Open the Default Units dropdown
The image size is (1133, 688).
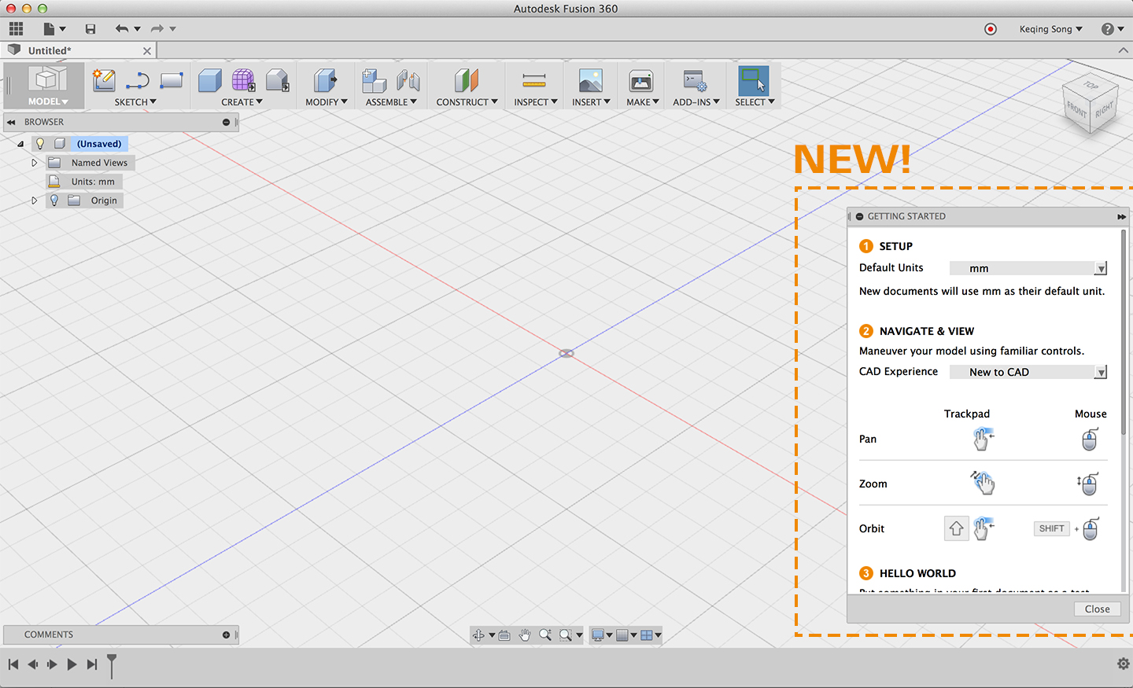click(1028, 268)
